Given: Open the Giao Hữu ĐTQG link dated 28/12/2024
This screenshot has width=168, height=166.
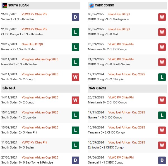Looking at the screenshot, I should point(32,44).
